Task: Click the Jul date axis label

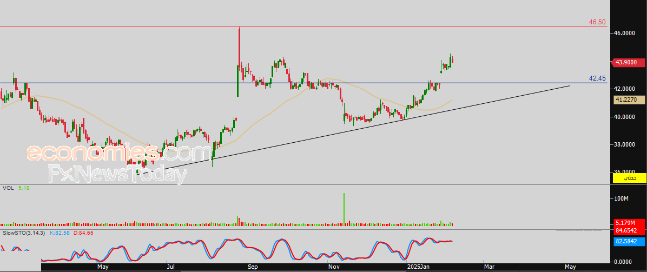Action: click(170, 267)
